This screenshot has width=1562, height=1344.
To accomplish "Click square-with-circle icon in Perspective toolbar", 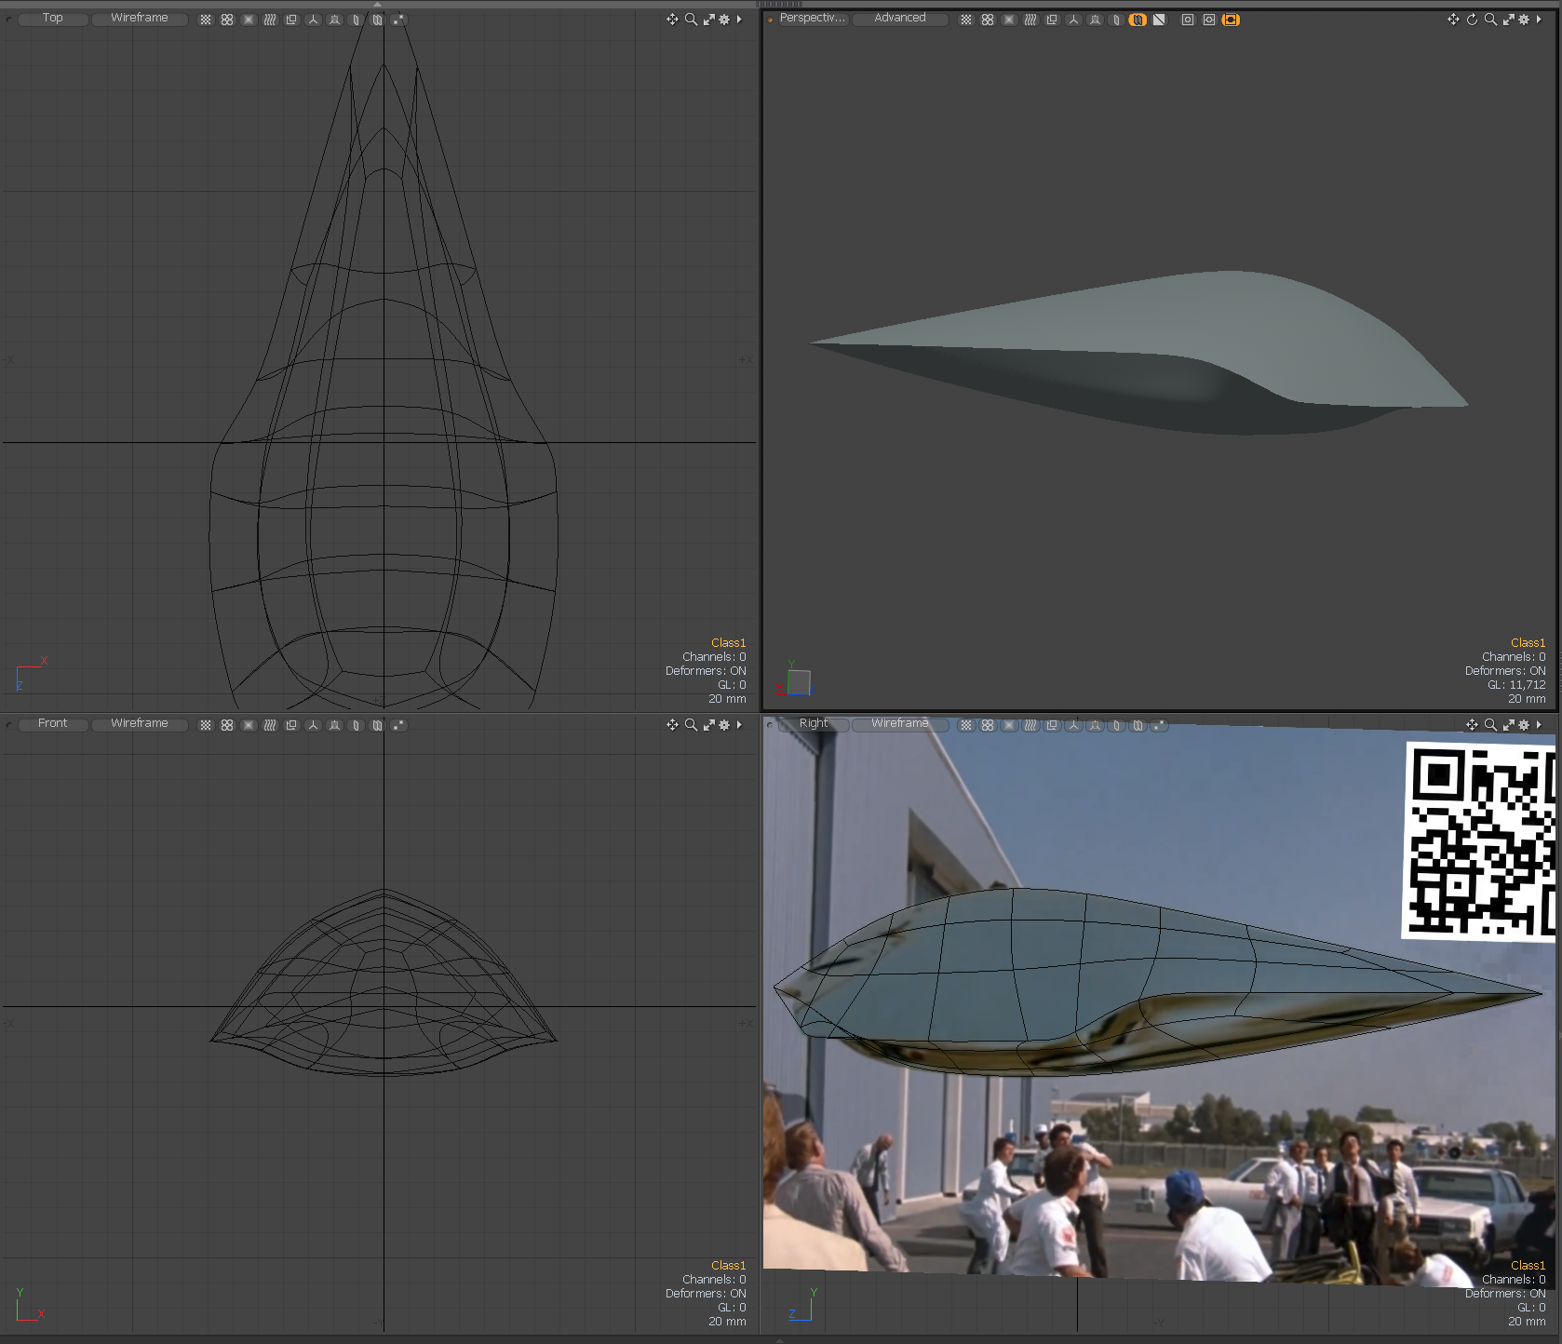I will pyautogui.click(x=1188, y=20).
